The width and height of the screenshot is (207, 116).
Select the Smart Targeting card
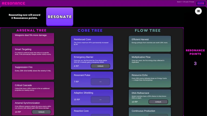click(x=33, y=54)
